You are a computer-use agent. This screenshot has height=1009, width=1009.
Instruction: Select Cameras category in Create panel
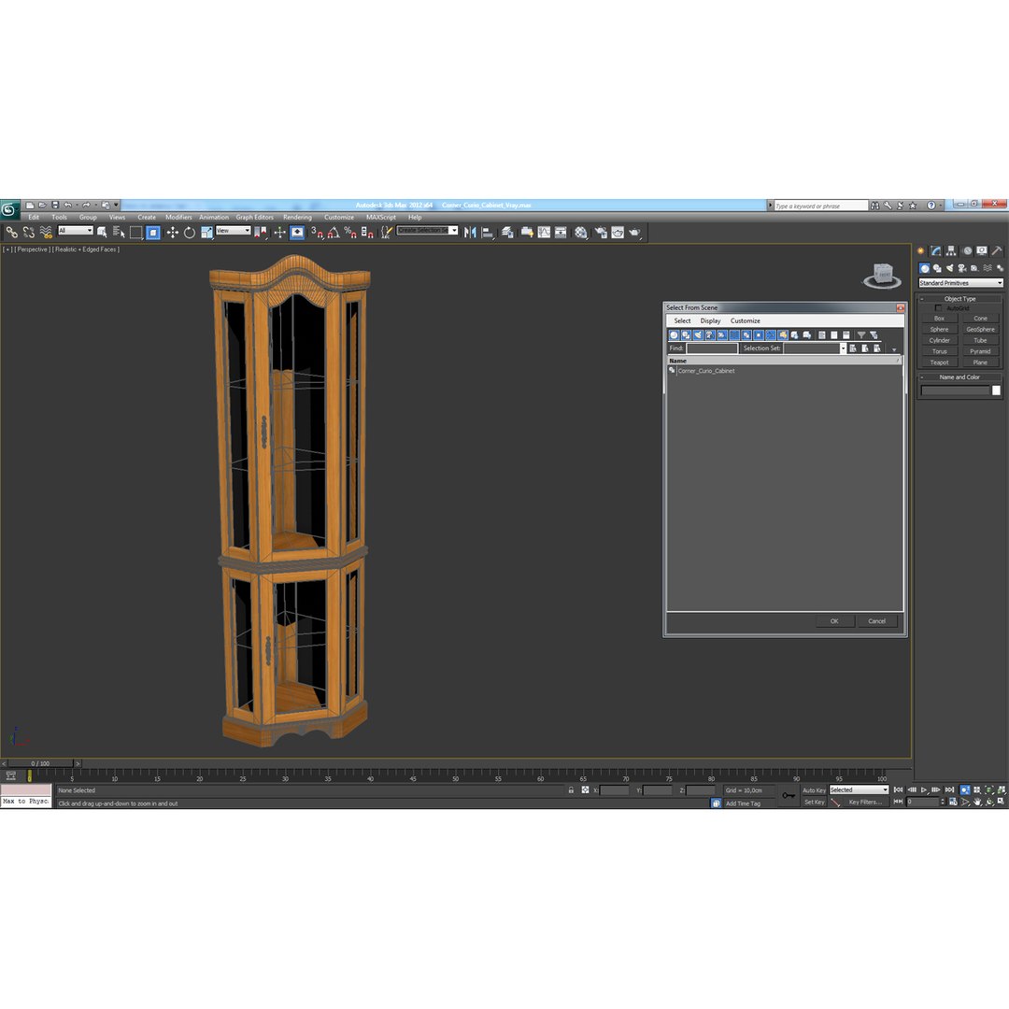pos(962,268)
